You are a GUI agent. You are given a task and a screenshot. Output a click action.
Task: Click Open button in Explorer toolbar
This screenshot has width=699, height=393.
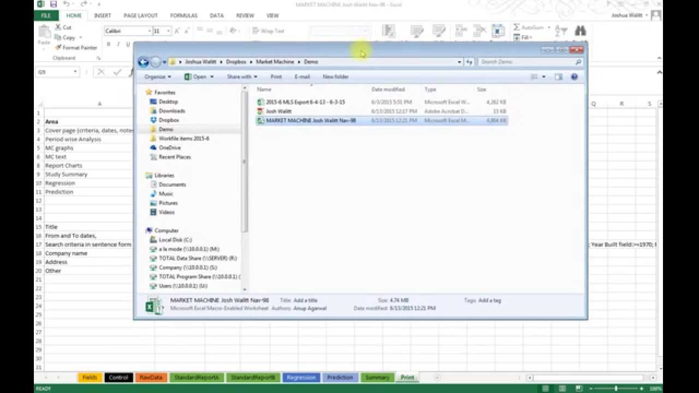click(x=196, y=77)
